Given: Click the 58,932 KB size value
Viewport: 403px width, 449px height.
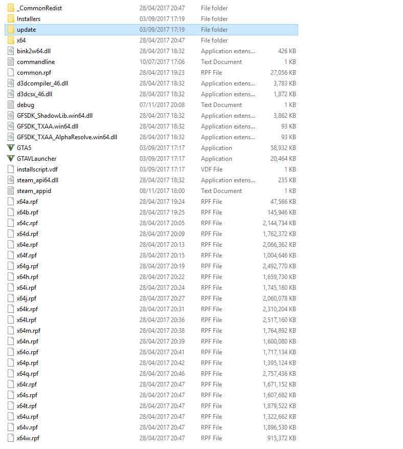Looking at the screenshot, I should point(283,148).
